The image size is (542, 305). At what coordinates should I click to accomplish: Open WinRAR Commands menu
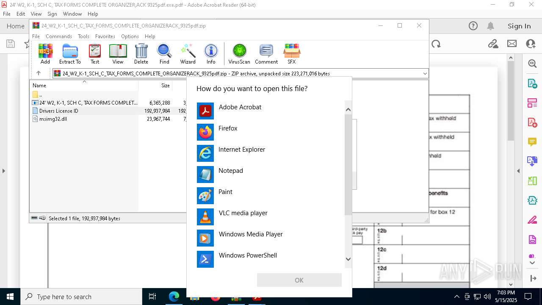(x=59, y=36)
